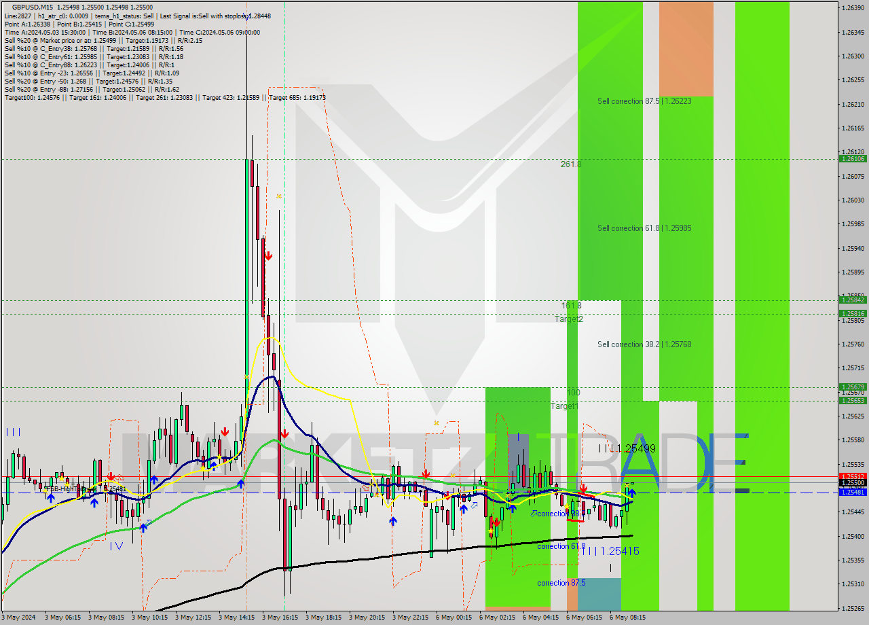Image resolution: width=869 pixels, height=625 pixels.
Task: Select the blue up arrow below 3 May 22:15
Action: (x=394, y=522)
